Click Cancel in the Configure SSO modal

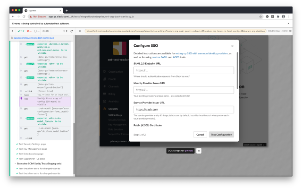tap(200, 135)
